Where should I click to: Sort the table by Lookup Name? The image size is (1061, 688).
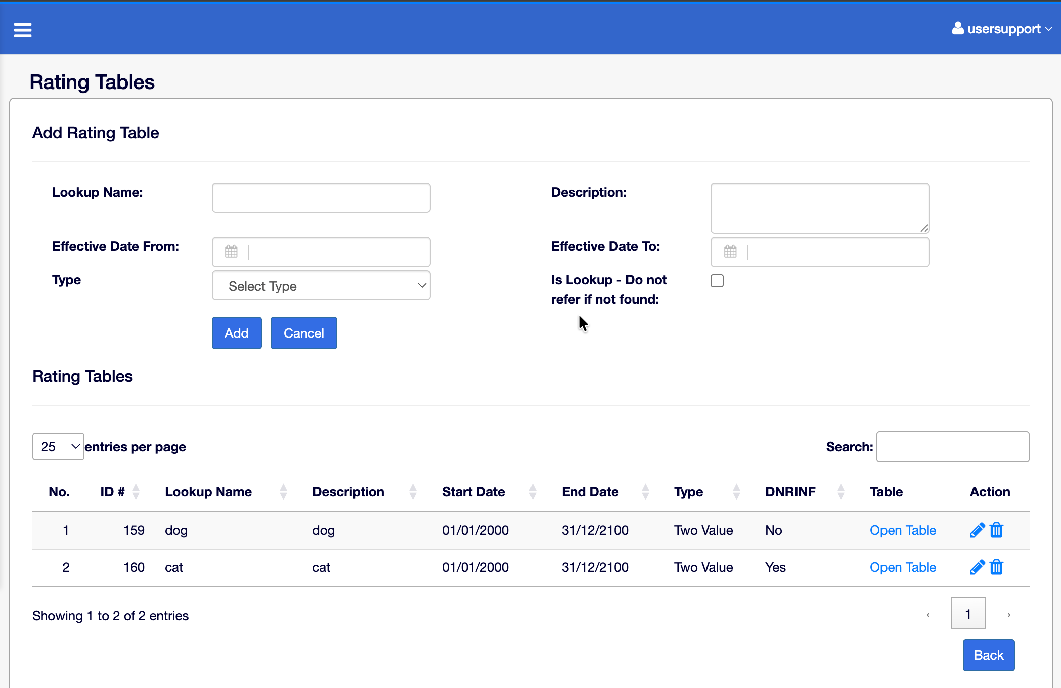tap(208, 492)
